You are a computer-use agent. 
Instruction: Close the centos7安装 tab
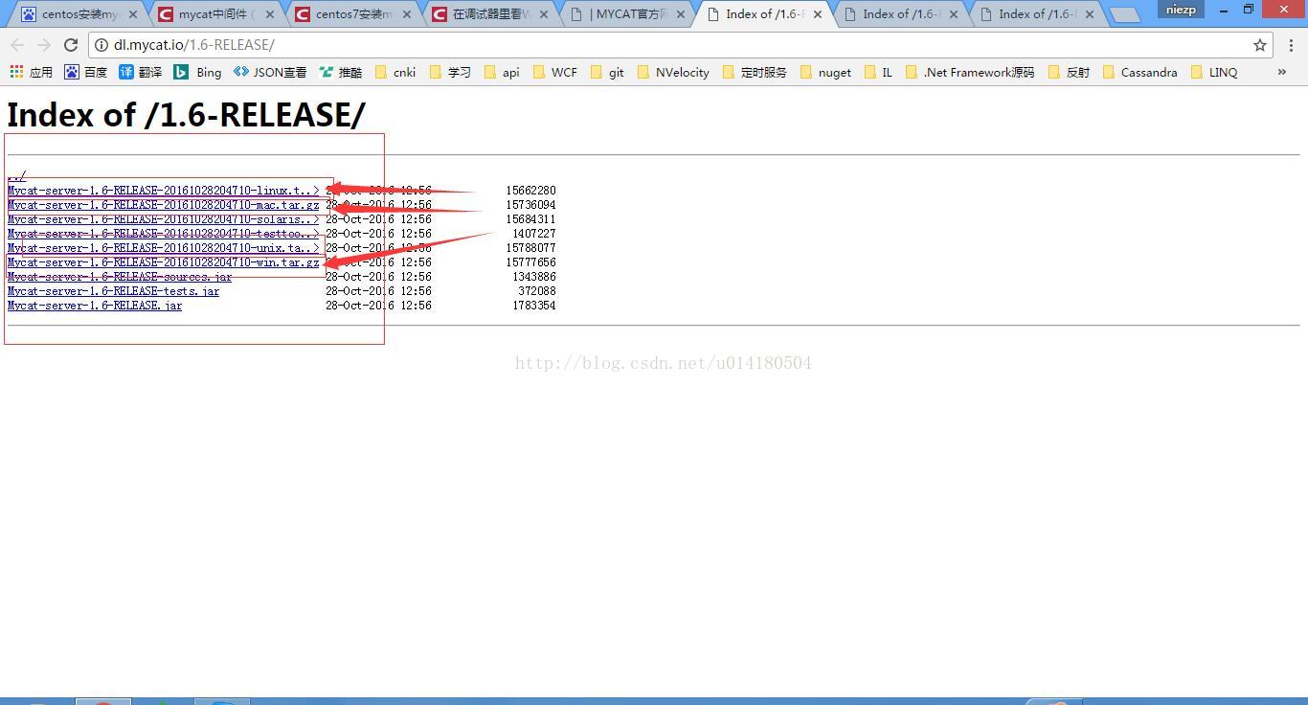(407, 14)
